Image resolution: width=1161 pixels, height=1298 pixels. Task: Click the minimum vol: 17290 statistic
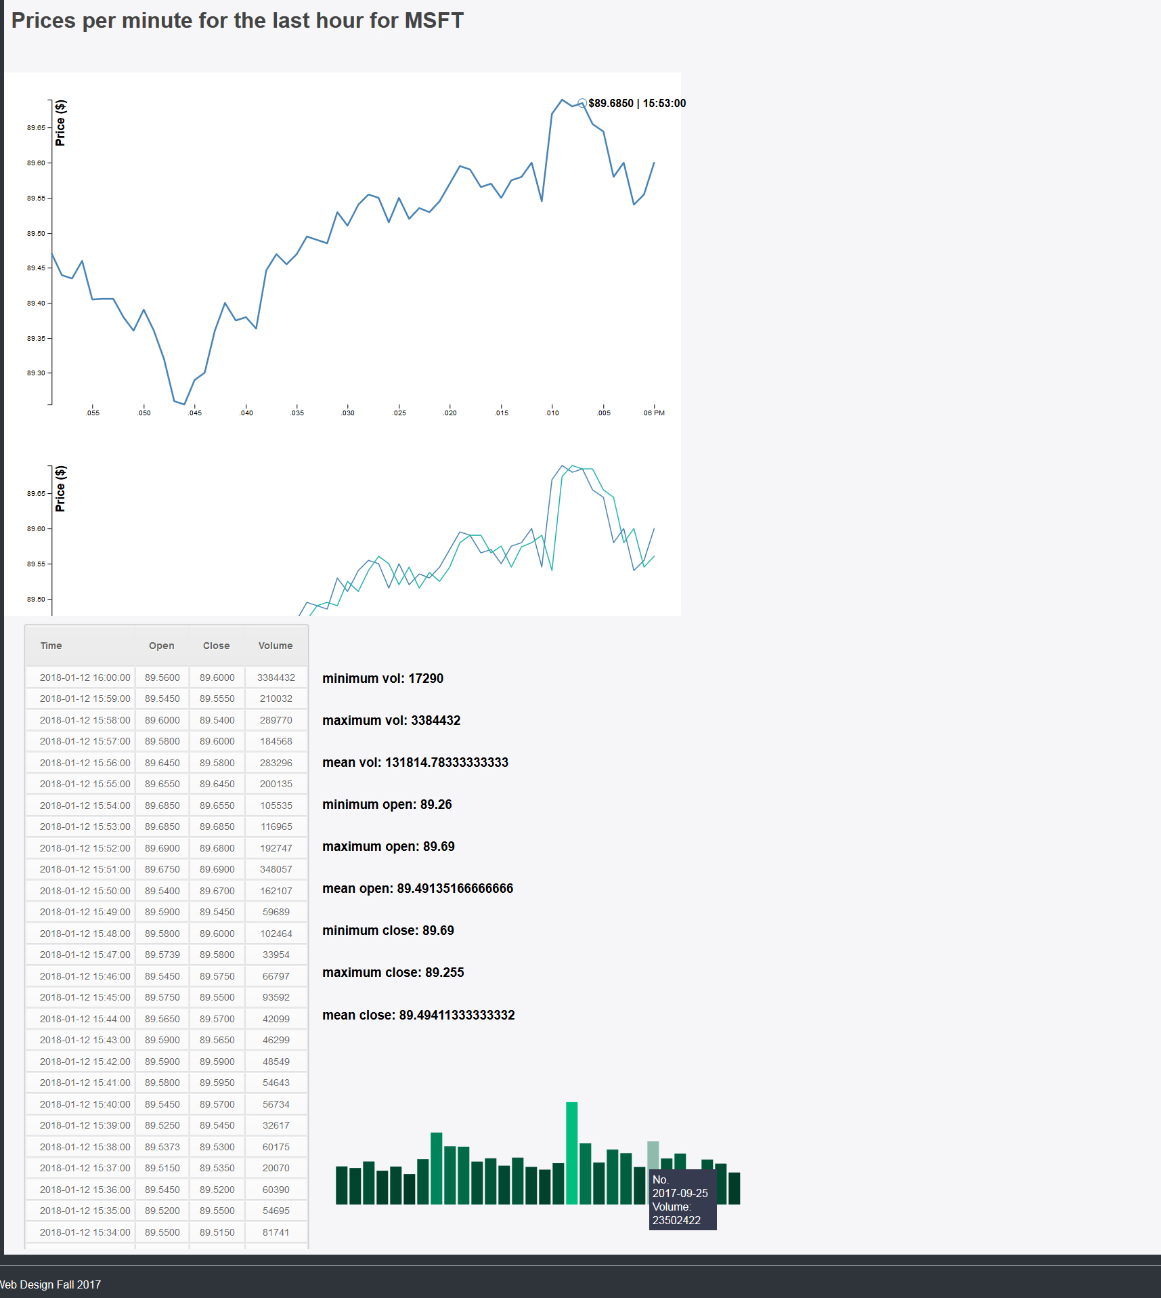click(x=382, y=678)
